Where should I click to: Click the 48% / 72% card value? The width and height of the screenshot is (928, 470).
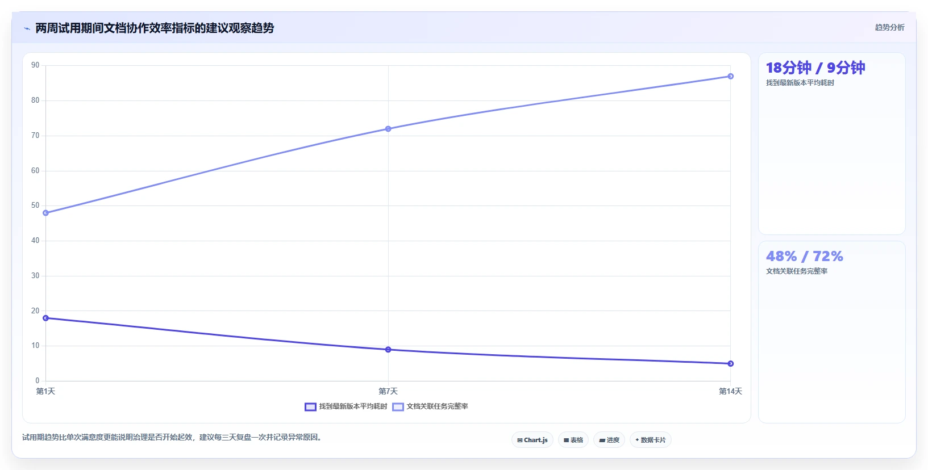[805, 257]
